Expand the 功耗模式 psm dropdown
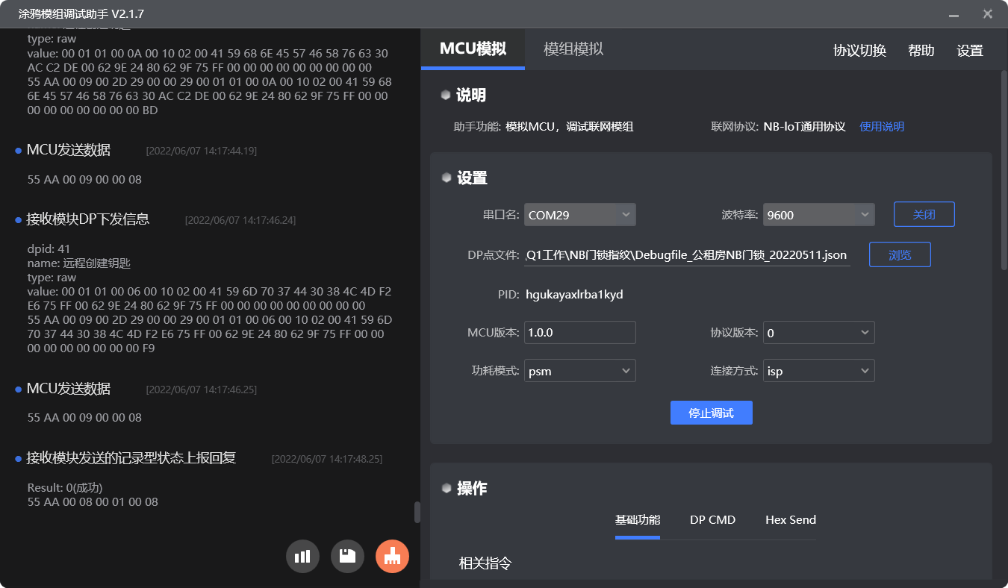1008x588 pixels. tap(580, 371)
